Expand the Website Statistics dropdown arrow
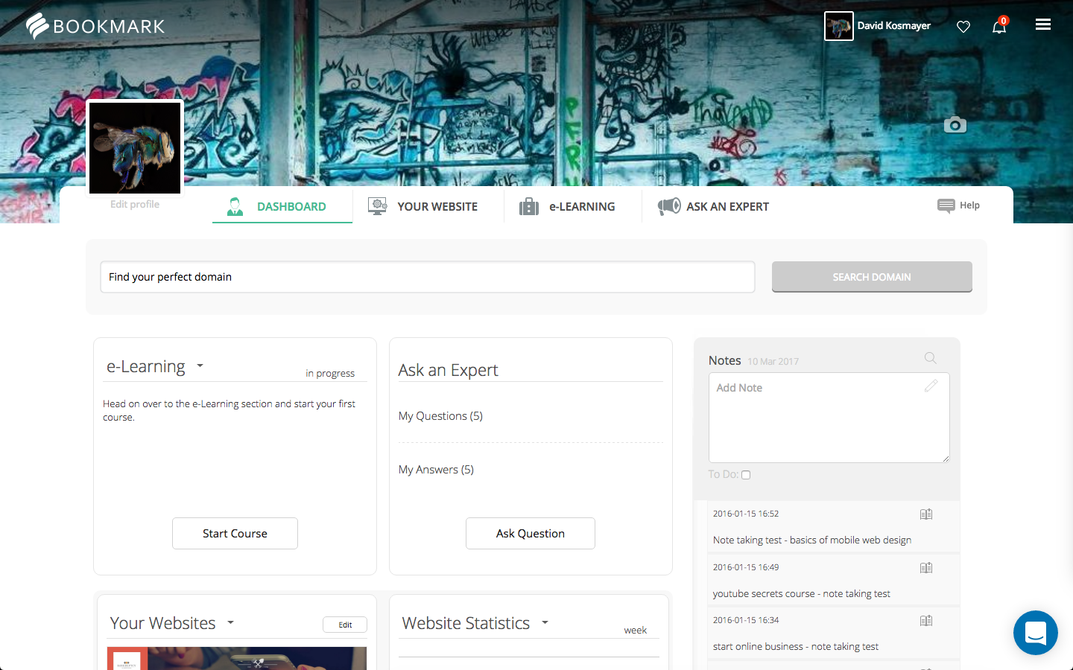The width and height of the screenshot is (1073, 670). (545, 622)
